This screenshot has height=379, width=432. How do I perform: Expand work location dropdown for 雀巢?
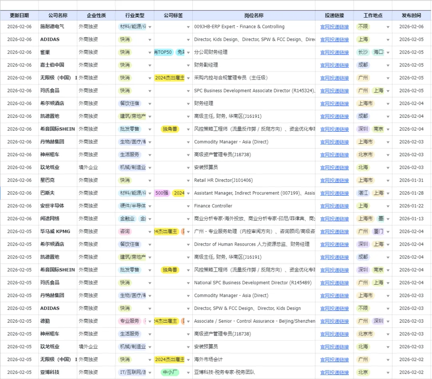tap(388, 53)
